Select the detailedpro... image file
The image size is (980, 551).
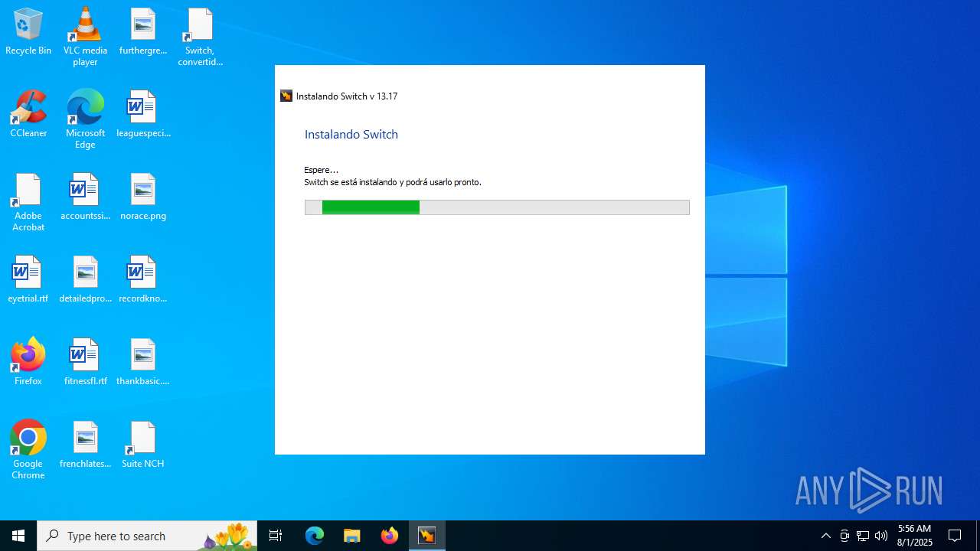pos(85,280)
